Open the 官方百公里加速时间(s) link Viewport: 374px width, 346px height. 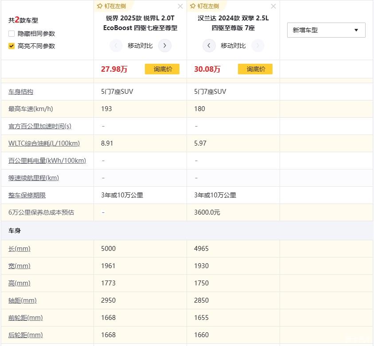pyautogui.click(x=40, y=126)
